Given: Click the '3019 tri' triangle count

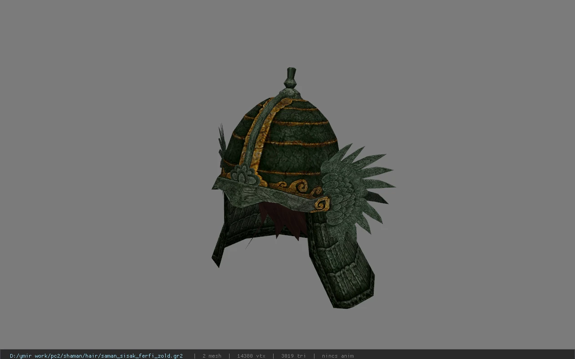Looking at the screenshot, I should click(293, 356).
